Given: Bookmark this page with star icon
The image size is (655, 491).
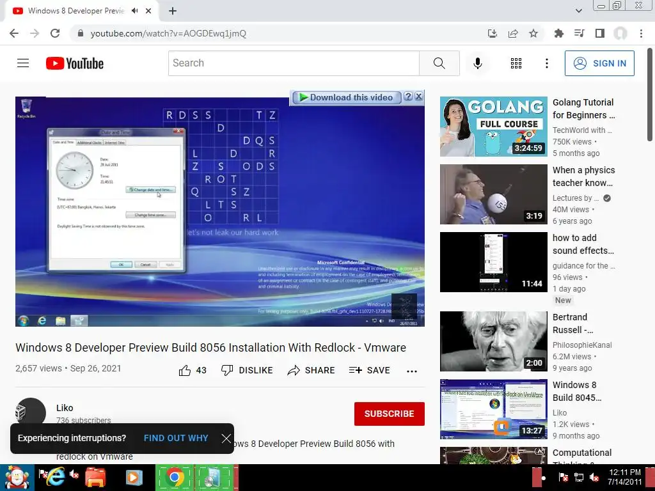Looking at the screenshot, I should pyautogui.click(x=533, y=33).
